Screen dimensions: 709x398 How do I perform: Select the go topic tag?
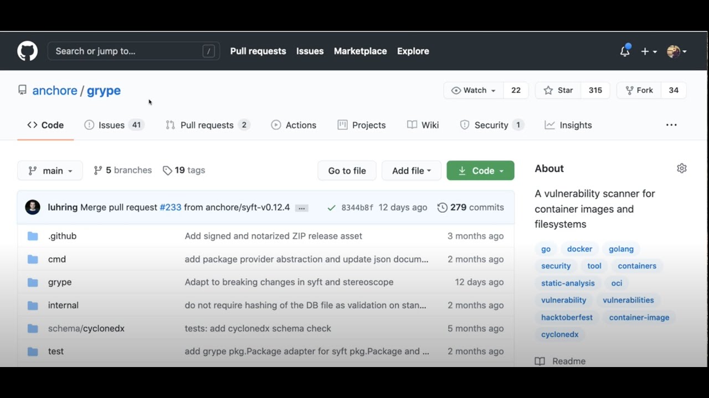point(546,249)
